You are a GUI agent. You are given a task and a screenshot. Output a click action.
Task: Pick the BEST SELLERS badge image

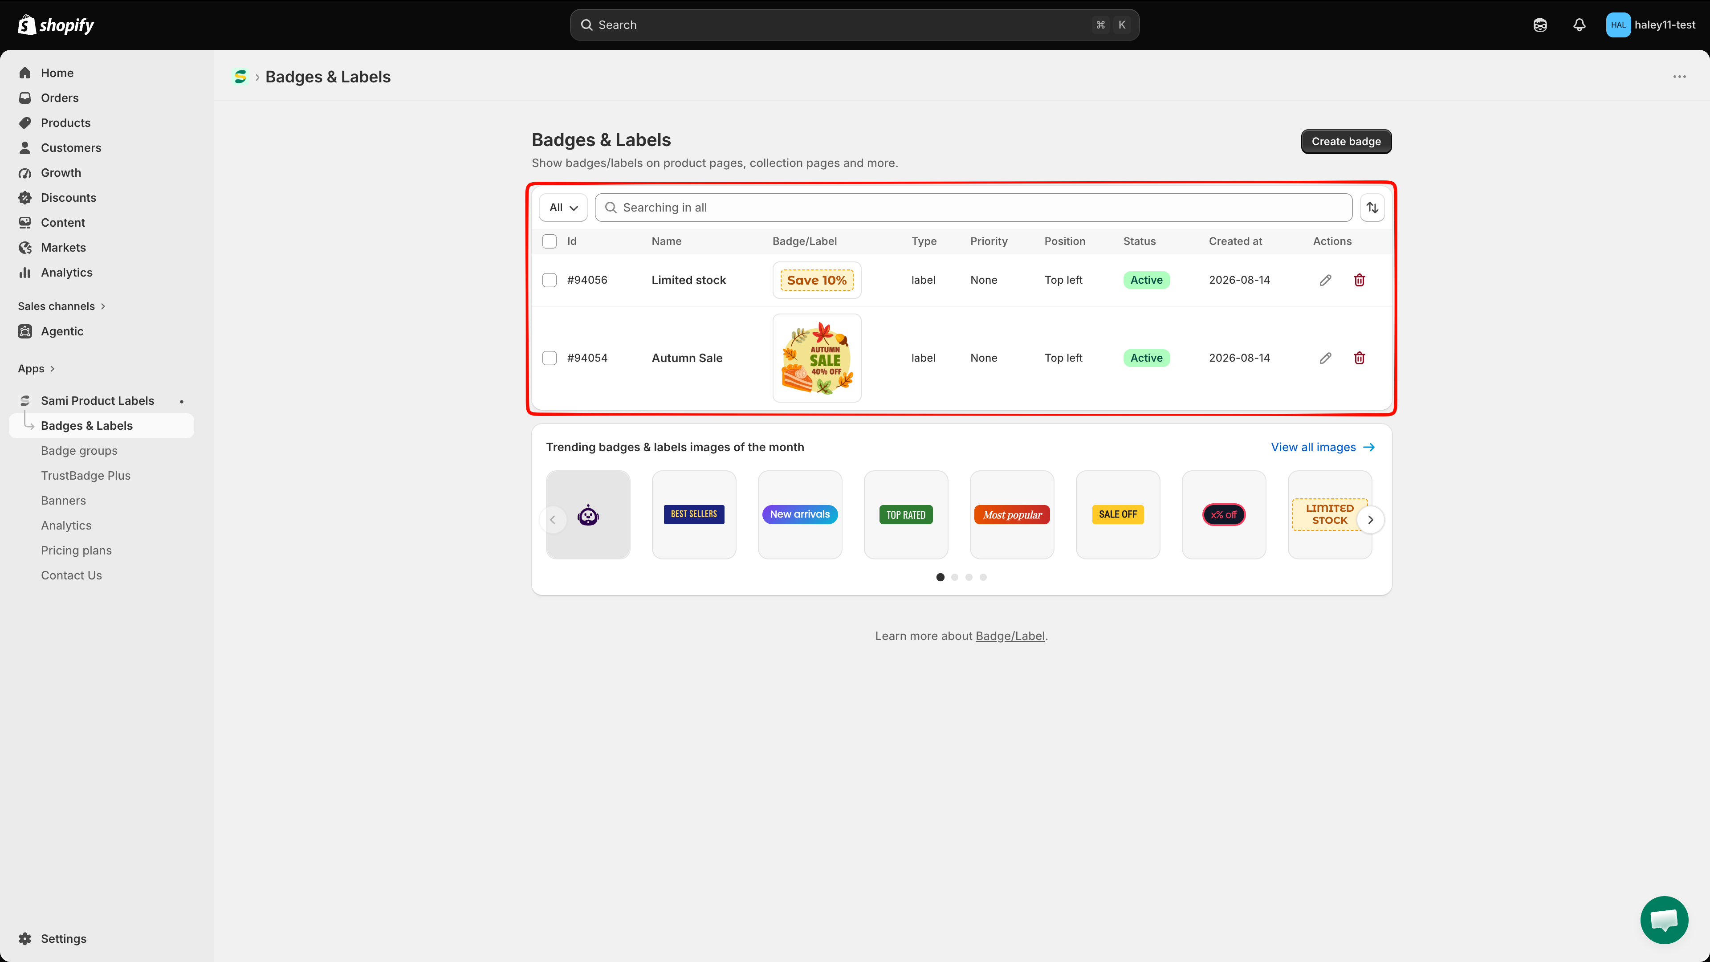[x=694, y=515]
